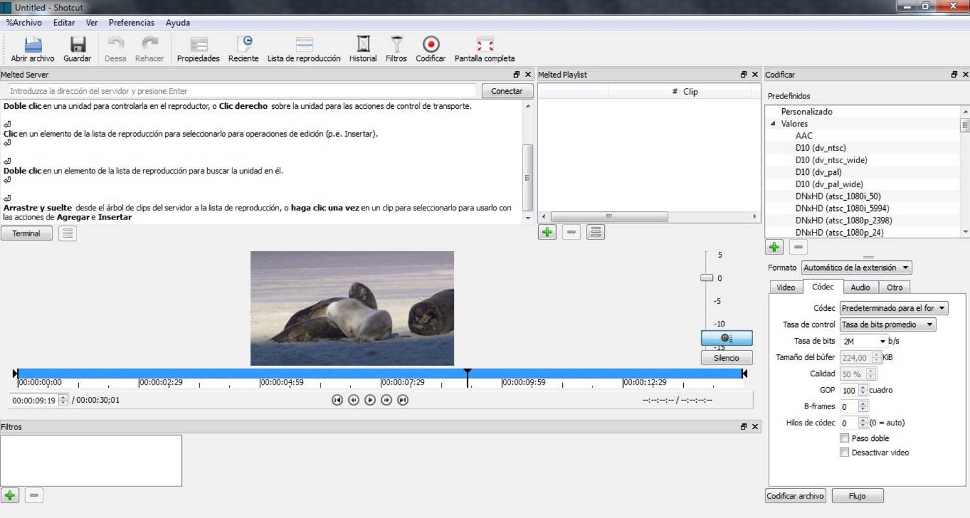Show Reciente files panel

(x=243, y=49)
